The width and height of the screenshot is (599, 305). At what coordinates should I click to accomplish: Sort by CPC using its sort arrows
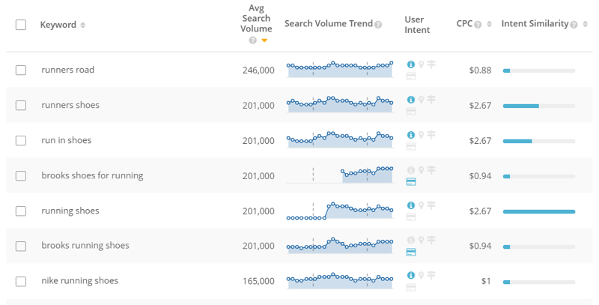[x=489, y=25]
